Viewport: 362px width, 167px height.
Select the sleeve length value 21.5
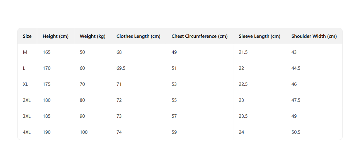click(x=243, y=52)
